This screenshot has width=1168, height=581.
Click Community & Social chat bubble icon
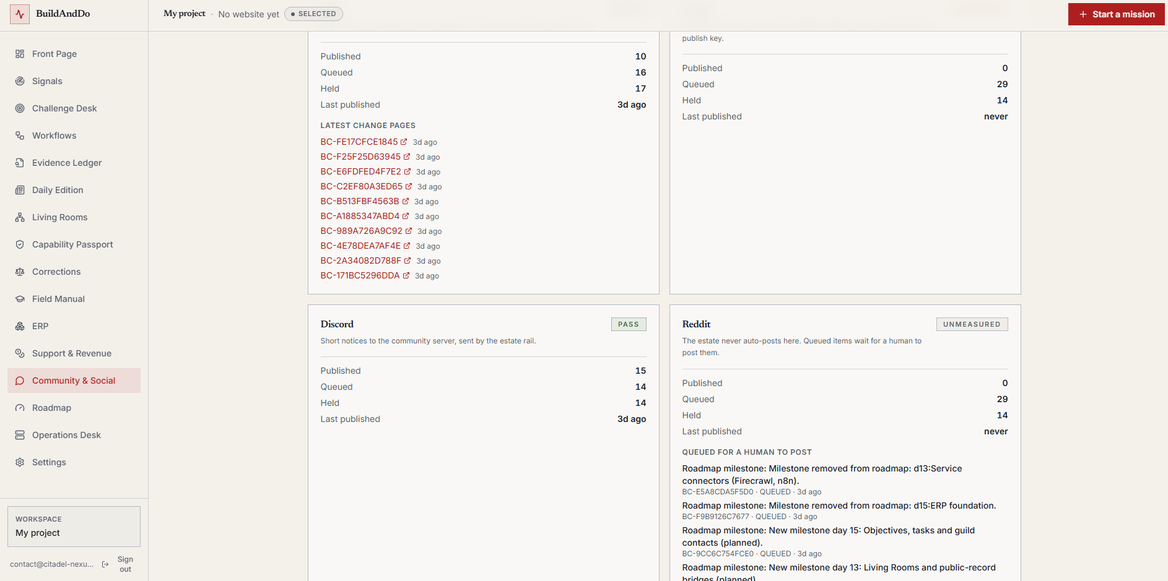20,381
